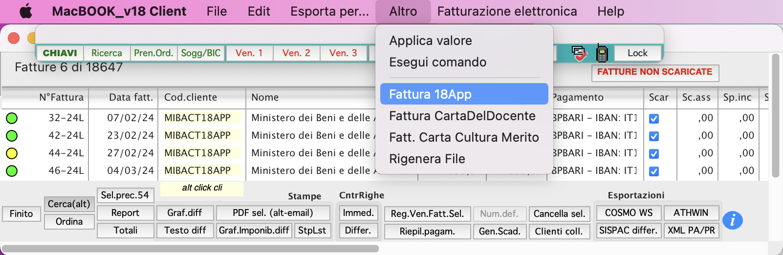Open the MacBOOK_v18 Client menu

tap(119, 11)
